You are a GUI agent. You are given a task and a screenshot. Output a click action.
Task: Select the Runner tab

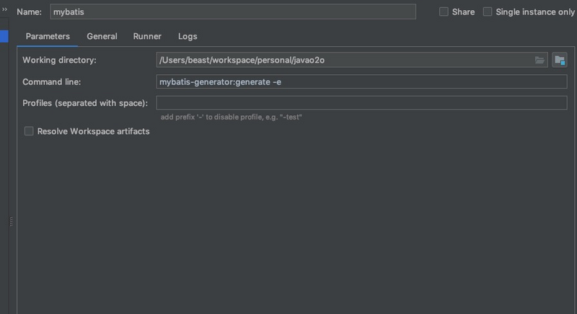[x=147, y=36]
